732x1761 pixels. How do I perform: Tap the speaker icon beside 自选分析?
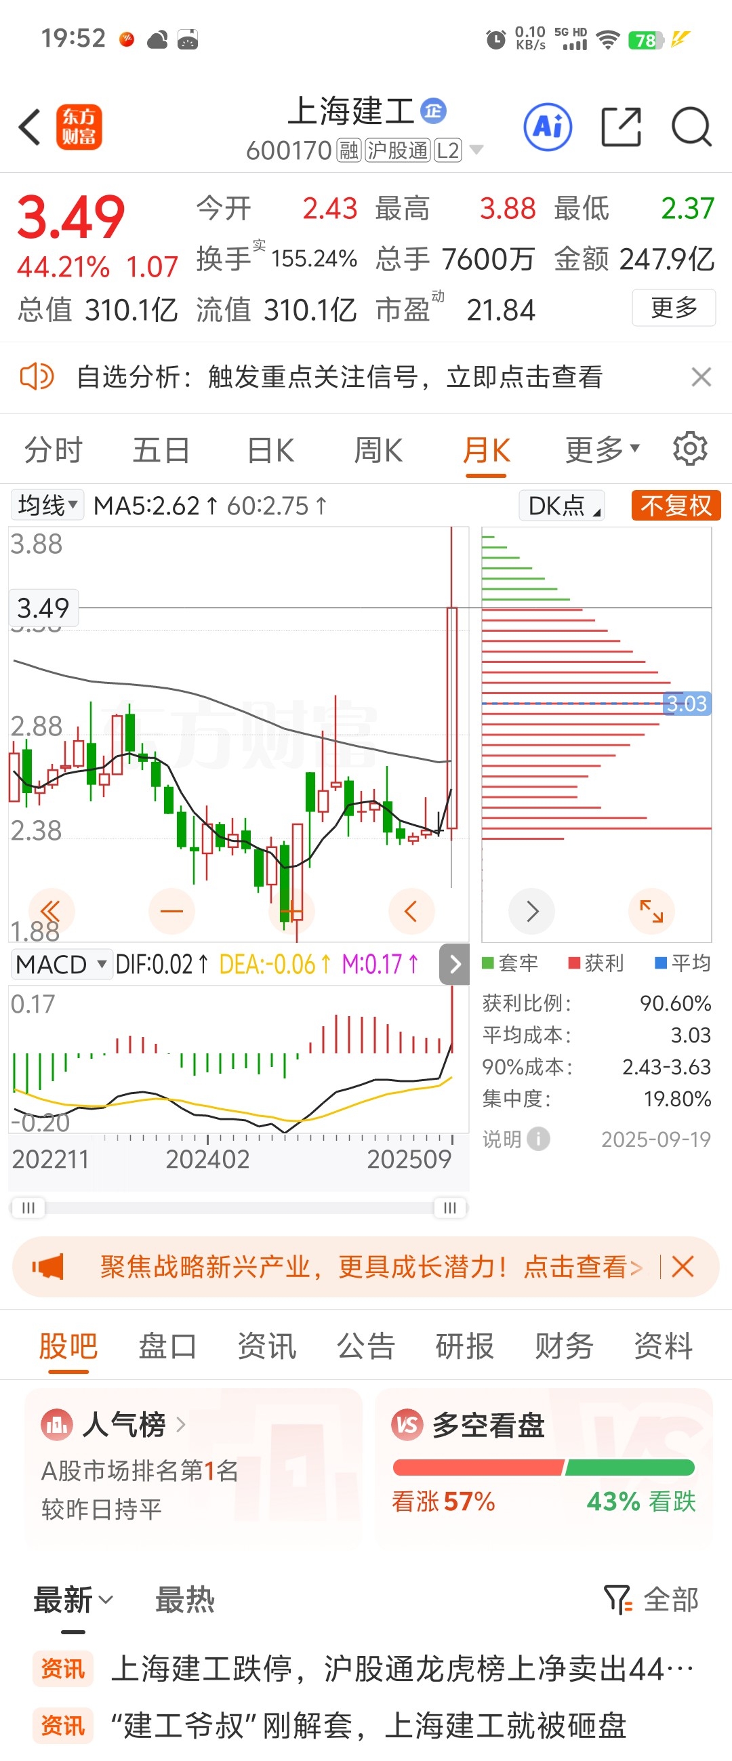[37, 377]
